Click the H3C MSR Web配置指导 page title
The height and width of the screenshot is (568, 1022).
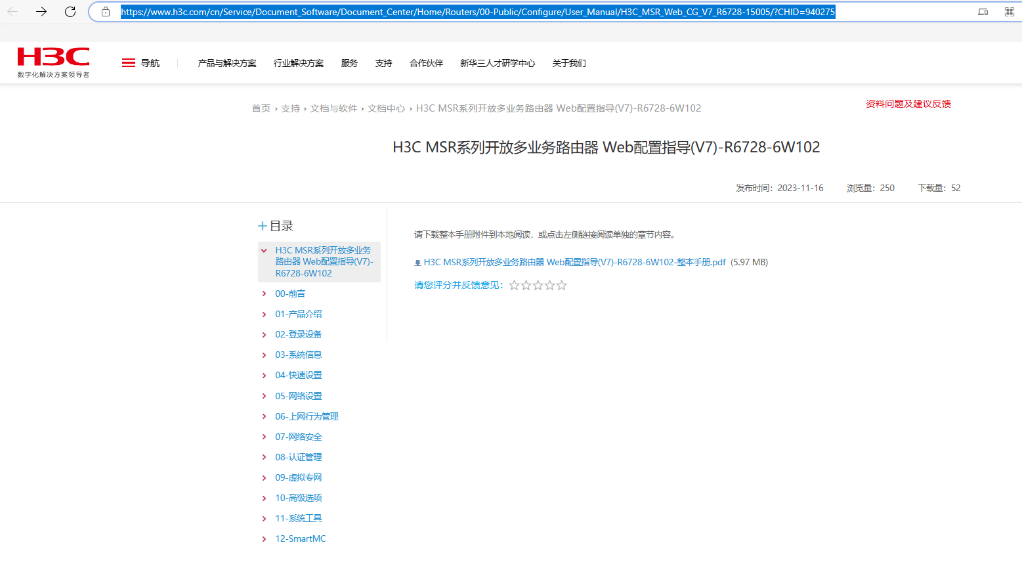click(x=607, y=147)
